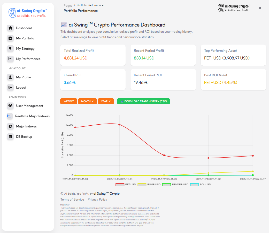Screen dimensions: 269x233
Task: Click the notification bell icon
Action: click(260, 8)
